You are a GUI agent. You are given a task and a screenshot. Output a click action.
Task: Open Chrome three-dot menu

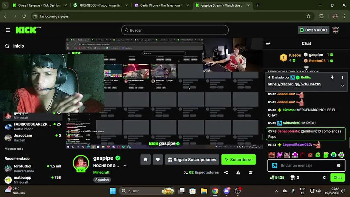(x=344, y=16)
